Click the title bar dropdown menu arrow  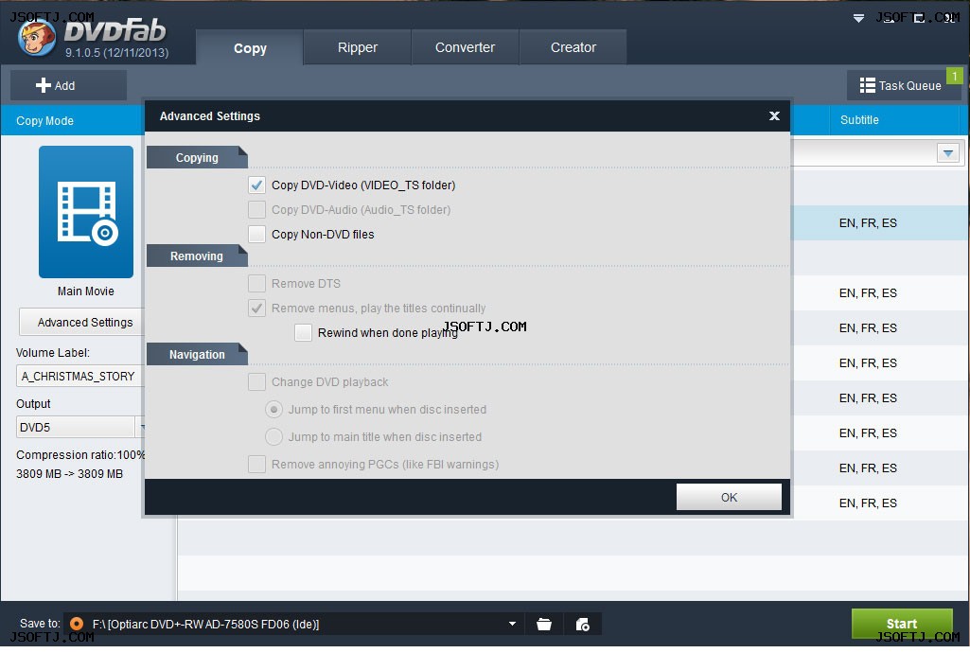(858, 19)
